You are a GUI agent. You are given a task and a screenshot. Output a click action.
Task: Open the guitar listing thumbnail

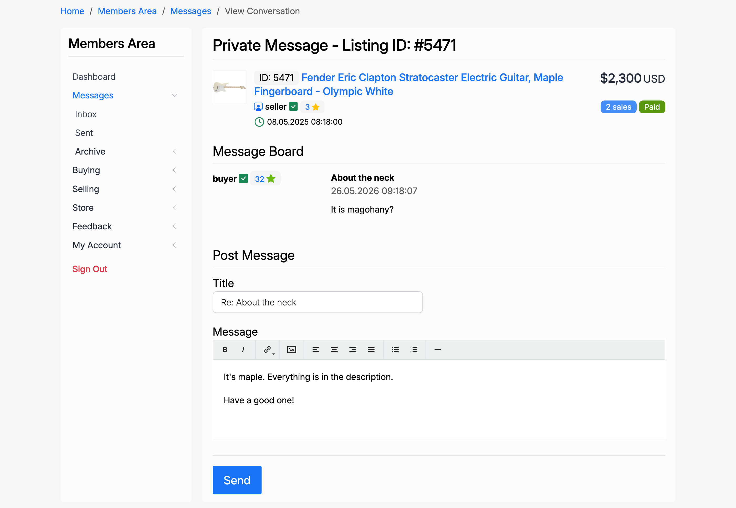click(x=229, y=87)
